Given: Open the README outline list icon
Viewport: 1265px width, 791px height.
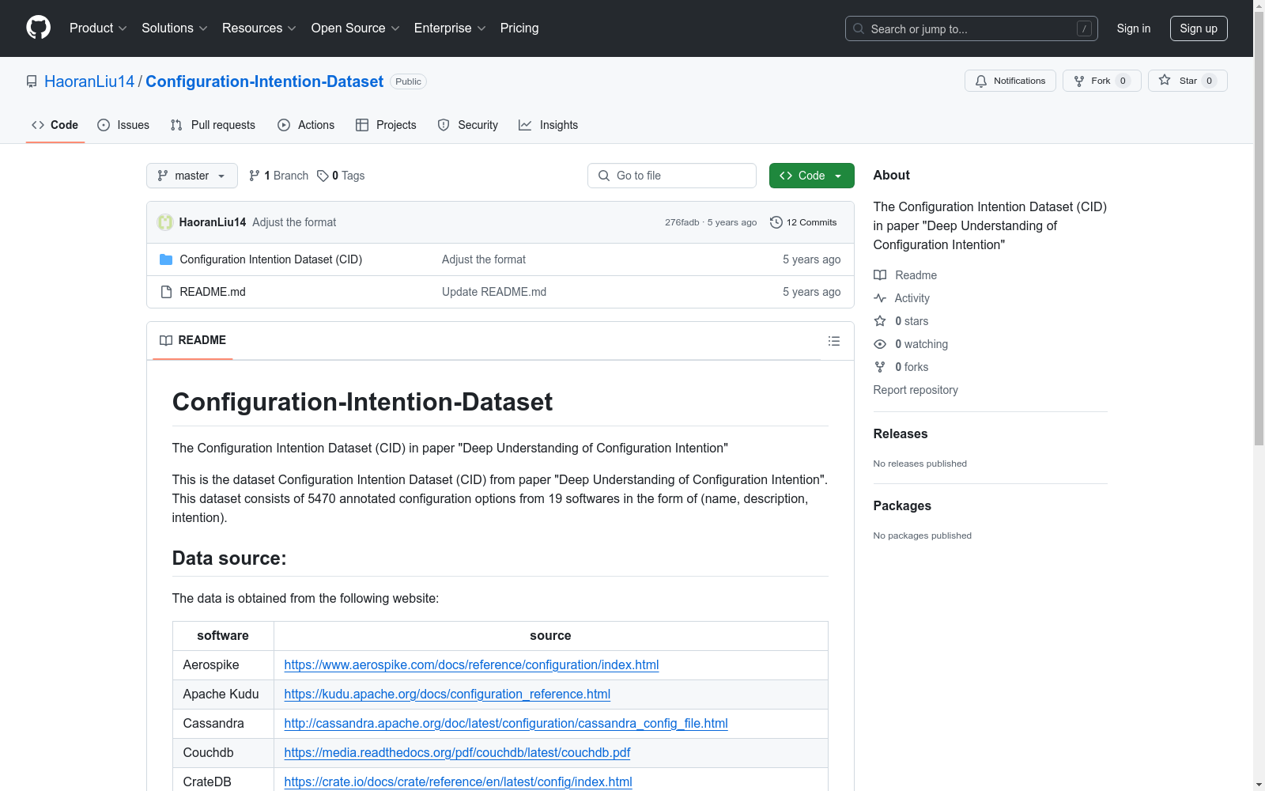Looking at the screenshot, I should coord(834,341).
